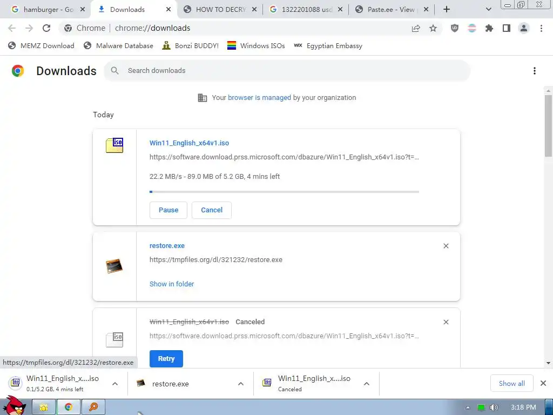Close the bottom downloads shelf
This screenshot has height=415, width=553.
[543, 383]
